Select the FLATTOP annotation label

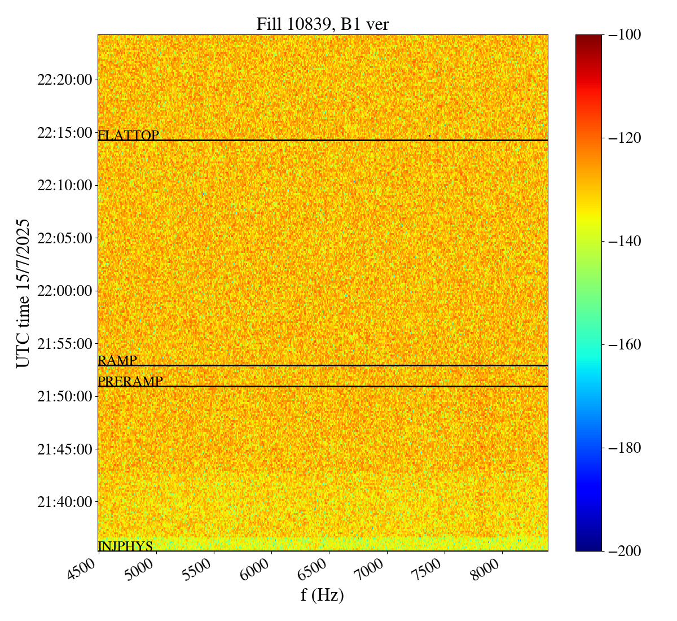click(128, 135)
